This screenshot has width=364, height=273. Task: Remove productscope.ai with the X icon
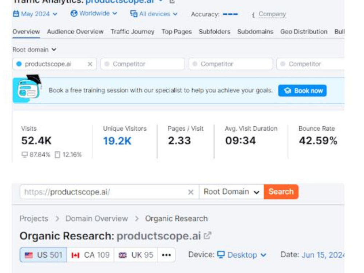tap(90, 64)
